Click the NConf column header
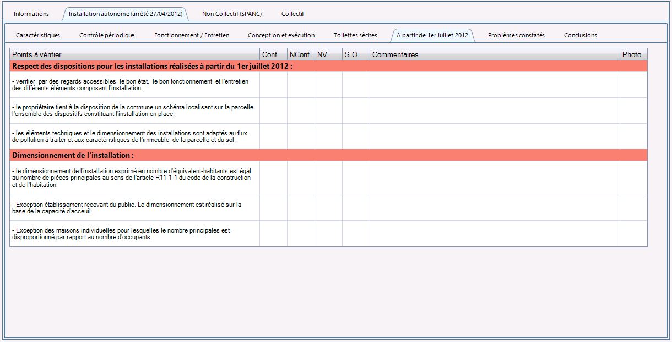Screen dimensions: 672x342 (301, 54)
